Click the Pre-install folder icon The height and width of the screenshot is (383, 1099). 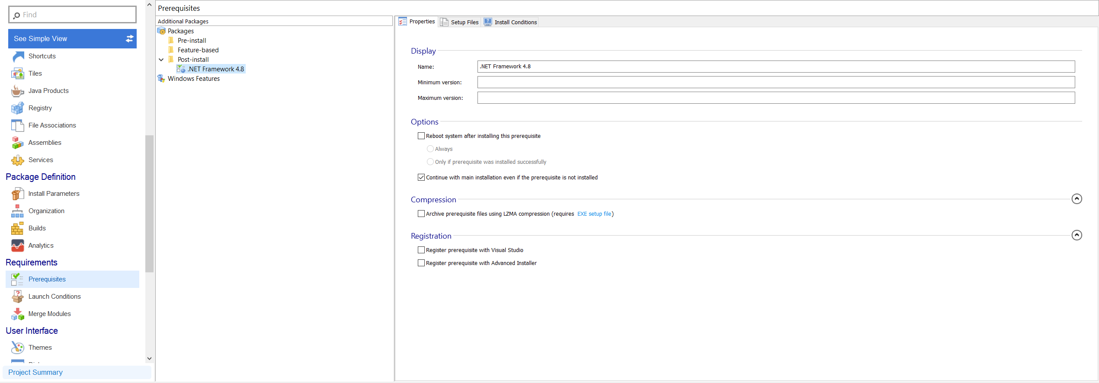pos(171,41)
